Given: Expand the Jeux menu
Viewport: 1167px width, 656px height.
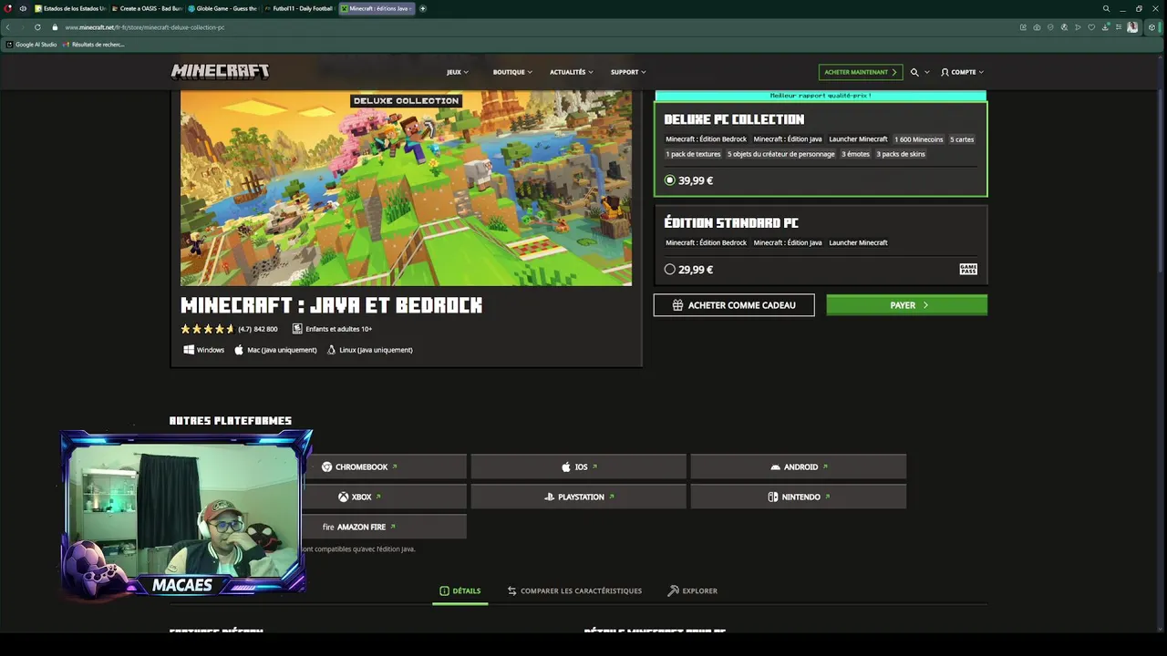Looking at the screenshot, I should pyautogui.click(x=458, y=72).
